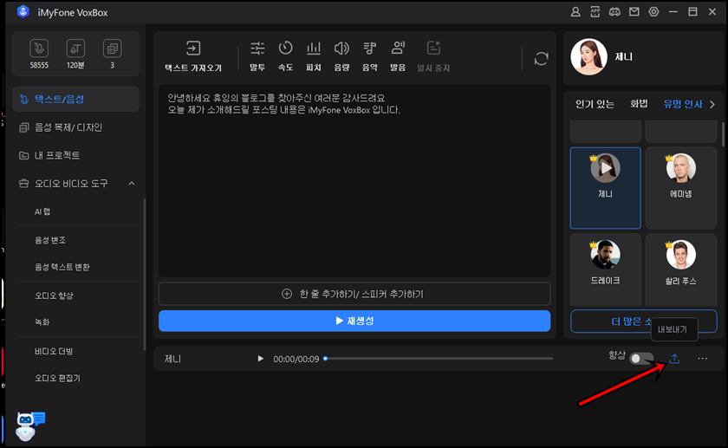Screen dimensions: 728x448
Task: Click the 00:00/00:09 time display
Action: point(296,359)
